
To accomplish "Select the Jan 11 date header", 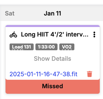I will [x=53, y=13].
